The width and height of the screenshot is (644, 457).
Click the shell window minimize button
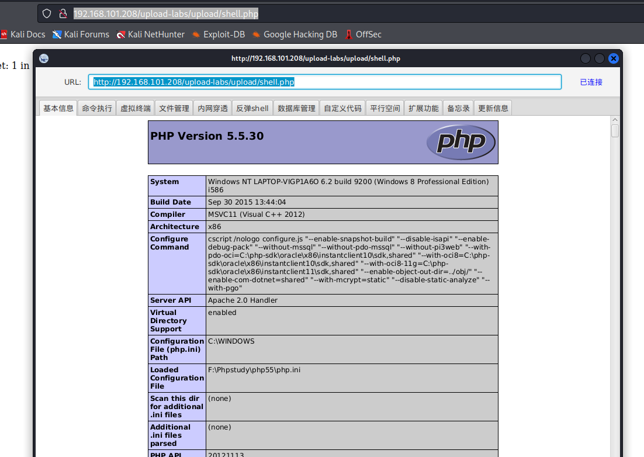585,58
